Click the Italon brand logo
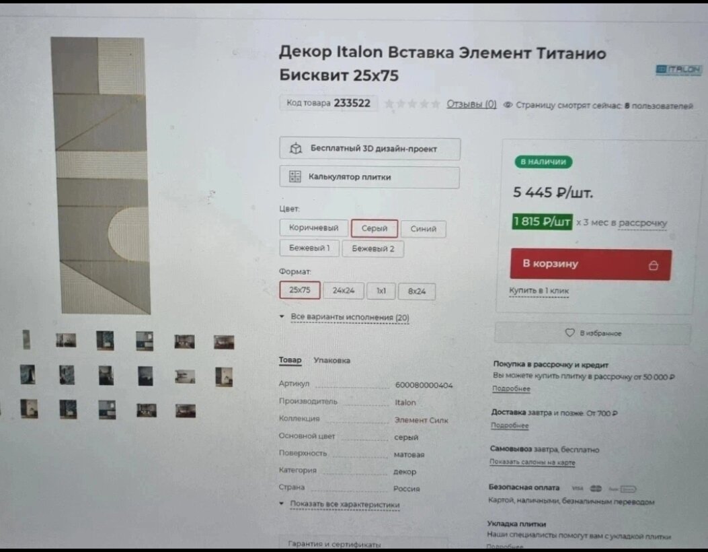 coord(678,69)
